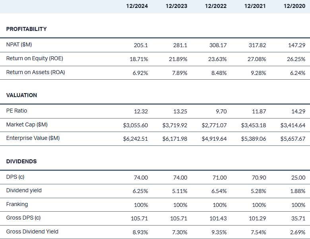Image resolution: width=310 pixels, height=239 pixels.
Task: Select the VALUATION section heading
Action: click(21, 95)
